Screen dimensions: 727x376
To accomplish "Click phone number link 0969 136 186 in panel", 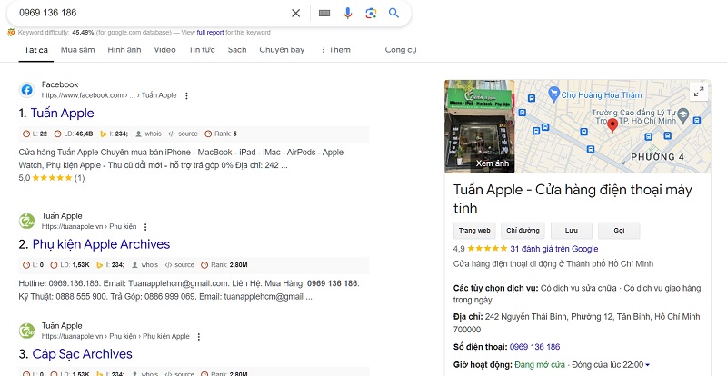I will point(534,347).
